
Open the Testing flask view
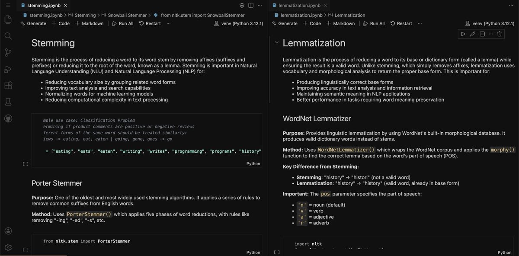click(8, 102)
